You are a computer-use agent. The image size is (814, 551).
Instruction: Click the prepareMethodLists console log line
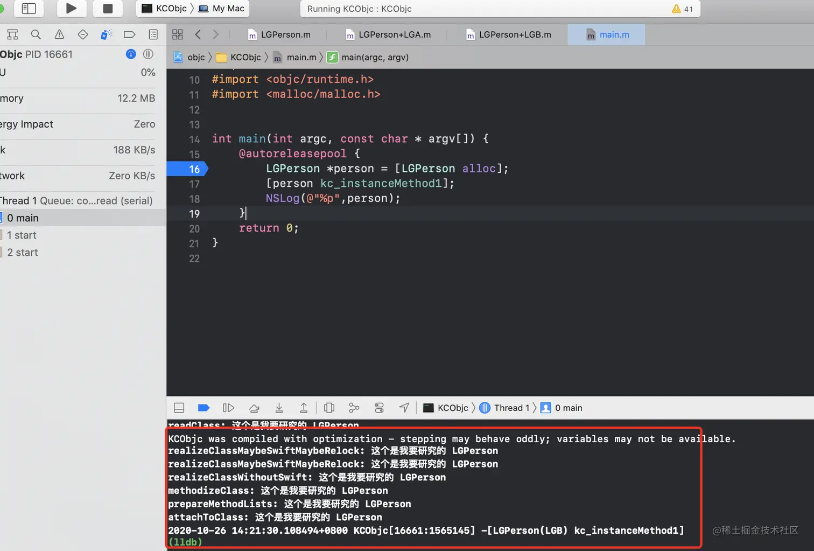tap(290, 504)
